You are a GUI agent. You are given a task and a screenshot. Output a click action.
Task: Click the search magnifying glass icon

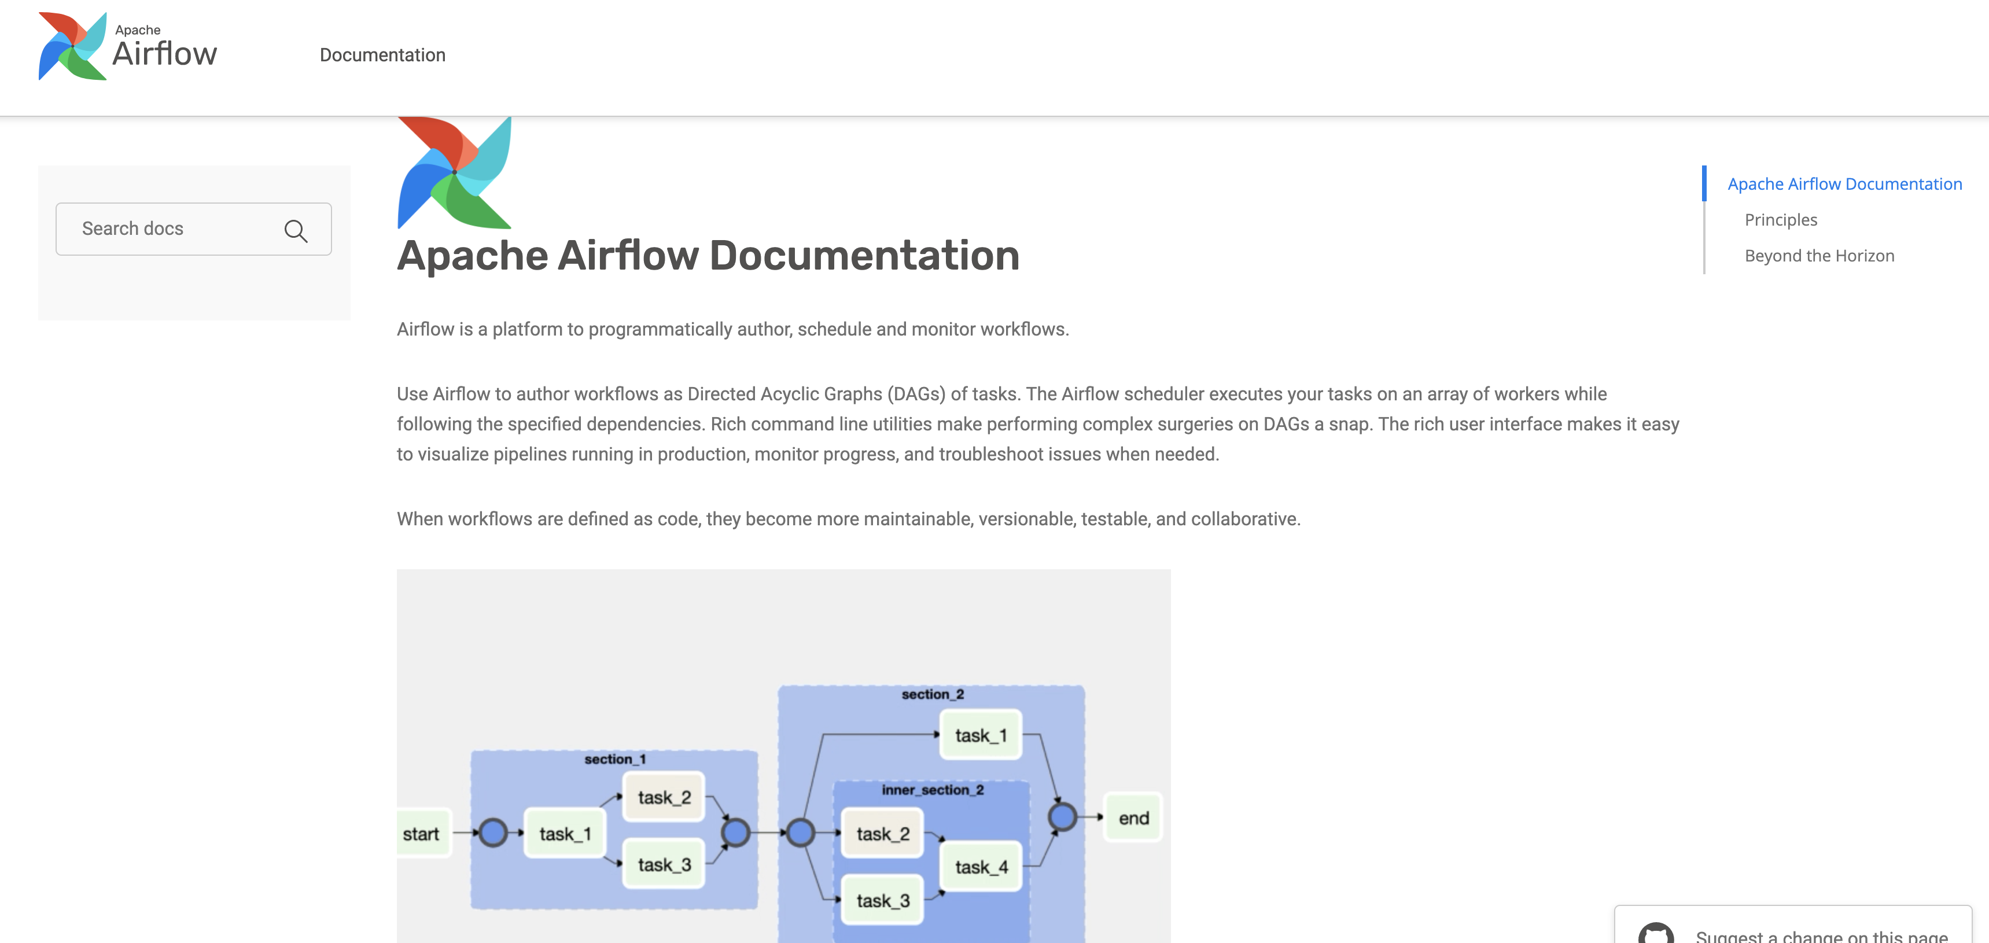pyautogui.click(x=295, y=230)
